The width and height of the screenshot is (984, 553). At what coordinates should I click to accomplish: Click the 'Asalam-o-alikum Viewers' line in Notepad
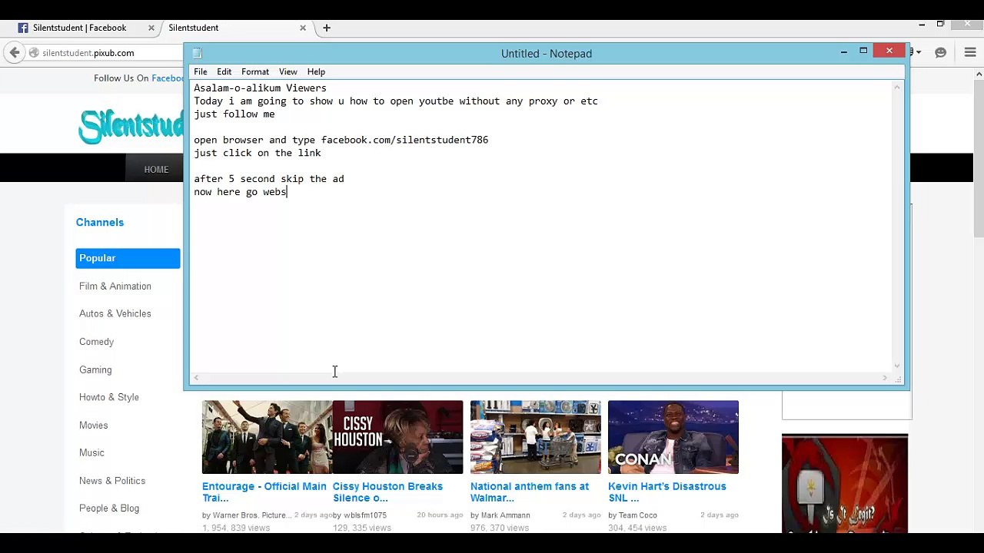pos(260,88)
